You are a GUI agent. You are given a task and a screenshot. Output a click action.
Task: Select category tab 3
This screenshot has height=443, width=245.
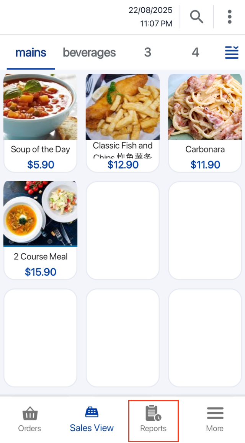[147, 53]
